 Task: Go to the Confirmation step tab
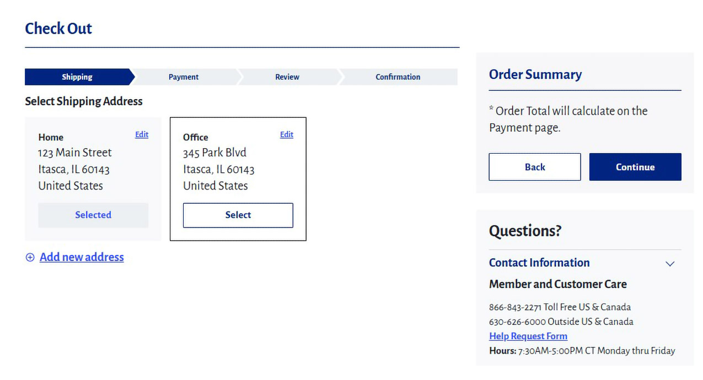(x=398, y=77)
